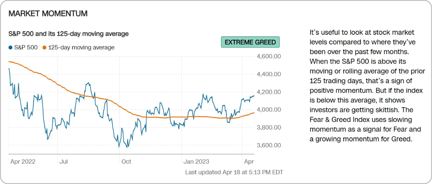Click the blue S&P 500 legend dot

(x=10, y=48)
